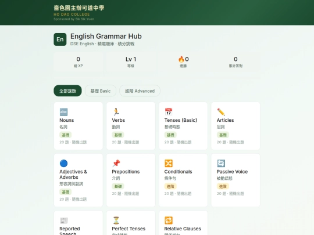Click the Passive Voice refresh arrows icon

221,163
